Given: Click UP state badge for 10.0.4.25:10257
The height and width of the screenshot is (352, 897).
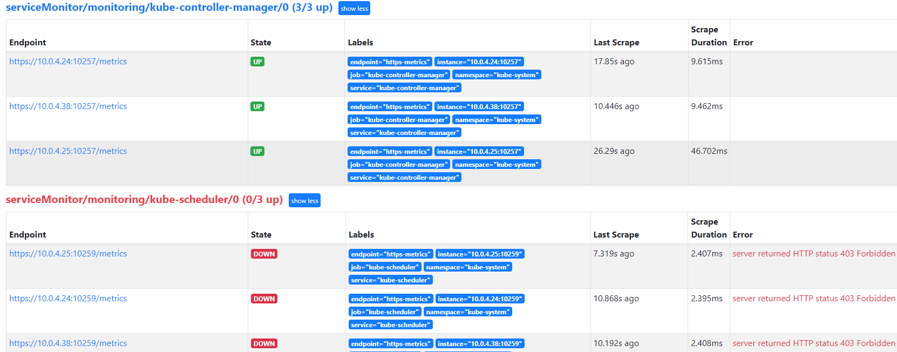Looking at the screenshot, I should pyautogui.click(x=257, y=151).
